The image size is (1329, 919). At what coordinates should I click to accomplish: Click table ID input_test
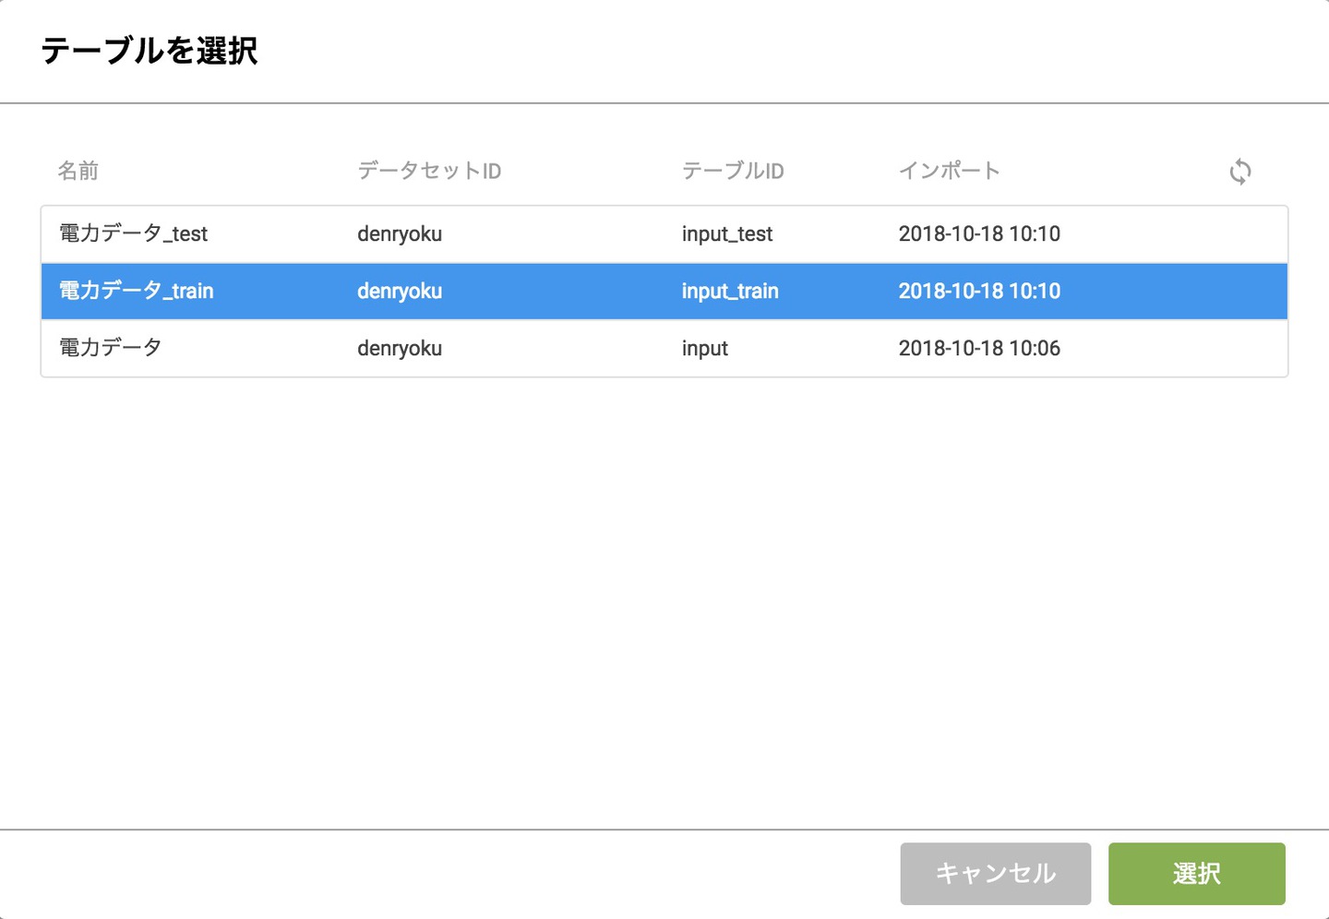click(727, 234)
